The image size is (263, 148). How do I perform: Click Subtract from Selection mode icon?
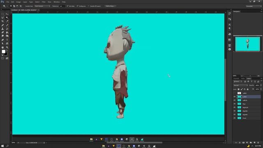[x=17, y=6]
